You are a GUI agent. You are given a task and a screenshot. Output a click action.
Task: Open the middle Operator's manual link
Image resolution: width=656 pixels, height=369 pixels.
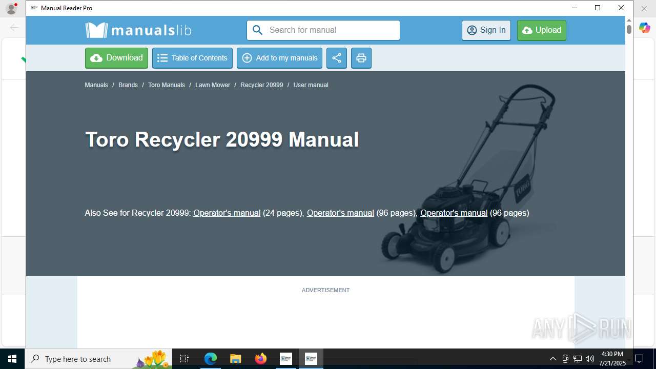pyautogui.click(x=340, y=213)
